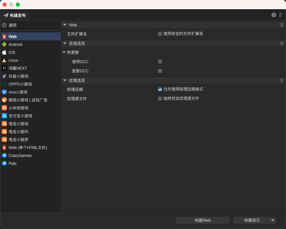The image size is (286, 229).
Task: Click the 支付宝小游戏 Alipay icon
Action: [x=4, y=116]
